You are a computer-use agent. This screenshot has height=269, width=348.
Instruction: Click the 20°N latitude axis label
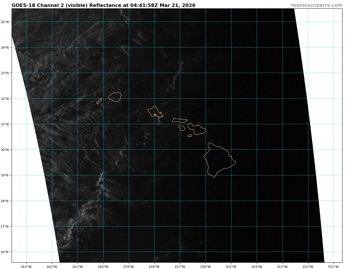click(x=6, y=150)
